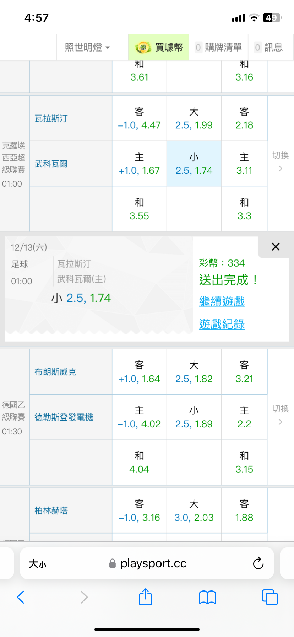
Task: Open the 訊息 messages tab
Action: [x=269, y=47]
